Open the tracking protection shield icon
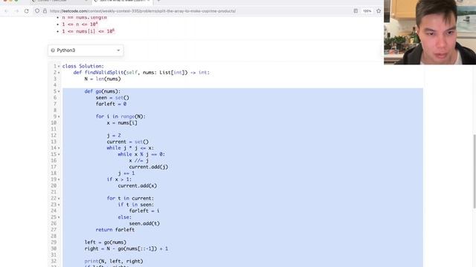This screenshot has width=476, height=267. [37, 11]
